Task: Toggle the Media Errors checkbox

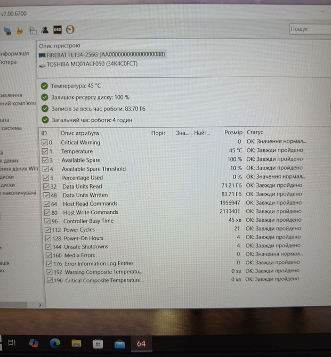Action: point(49,255)
